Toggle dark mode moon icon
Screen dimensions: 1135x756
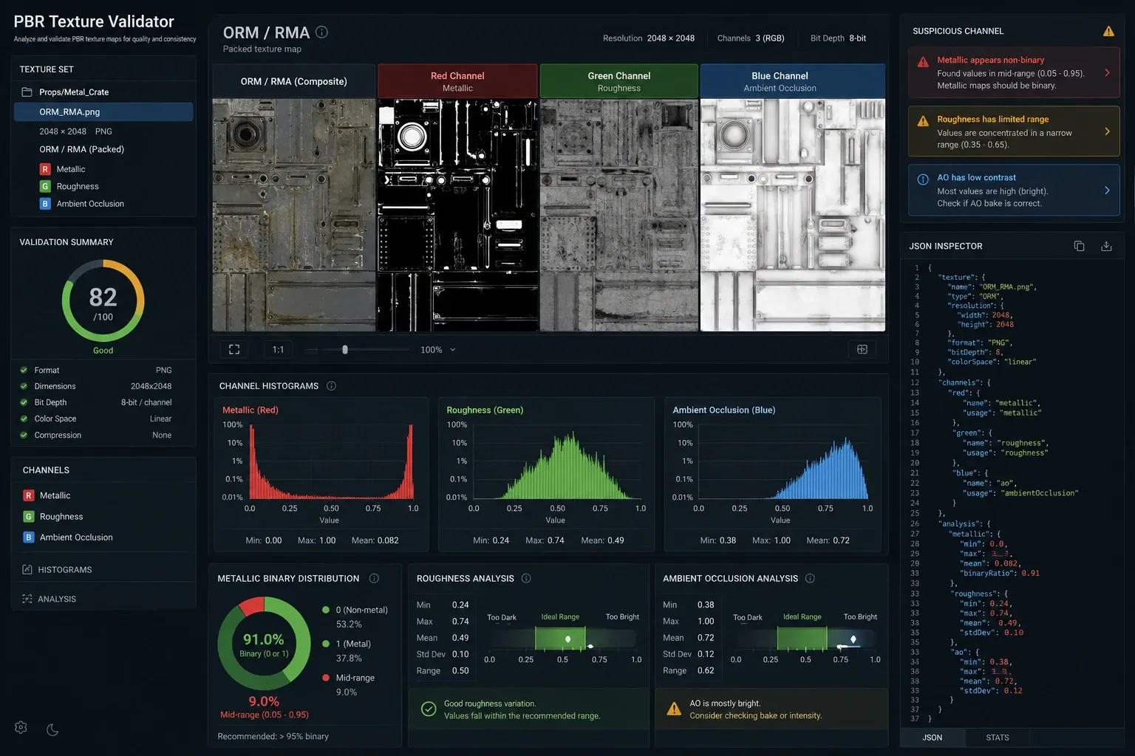point(52,729)
